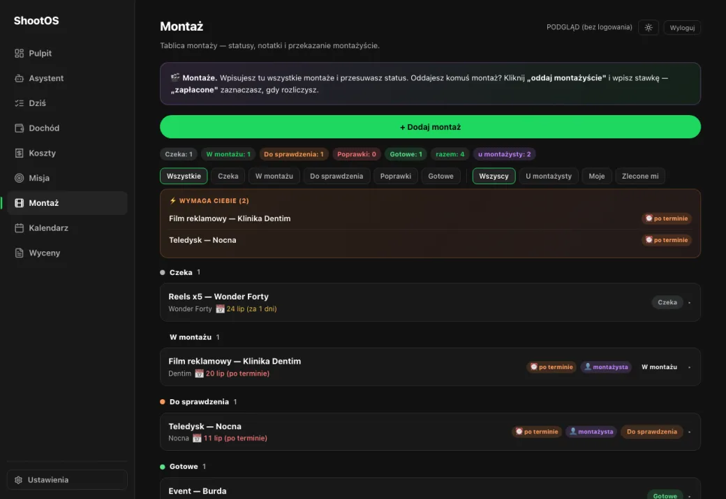Open the Pulpit dashboard icon
Viewport: 726px width, 499px height.
(x=19, y=53)
